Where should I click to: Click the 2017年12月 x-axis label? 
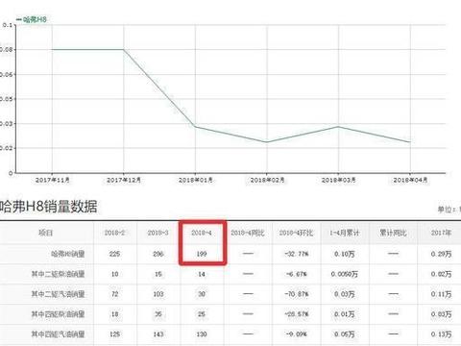pos(124,180)
